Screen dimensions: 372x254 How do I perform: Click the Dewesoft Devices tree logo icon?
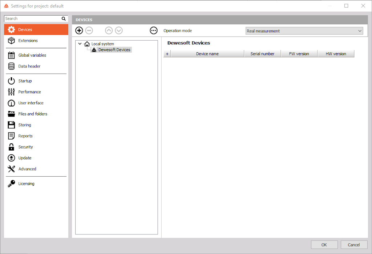(94, 50)
